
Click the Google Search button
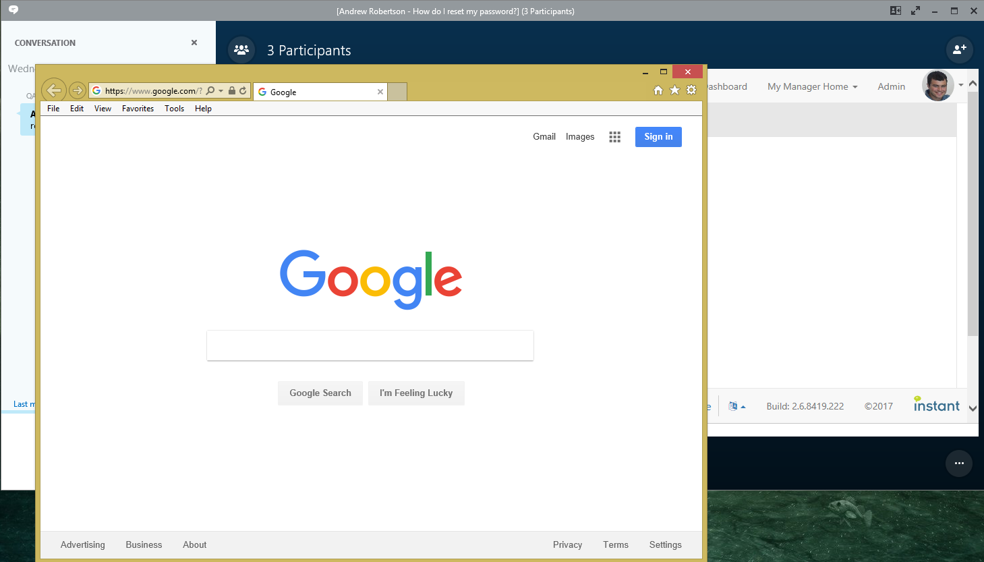point(320,393)
